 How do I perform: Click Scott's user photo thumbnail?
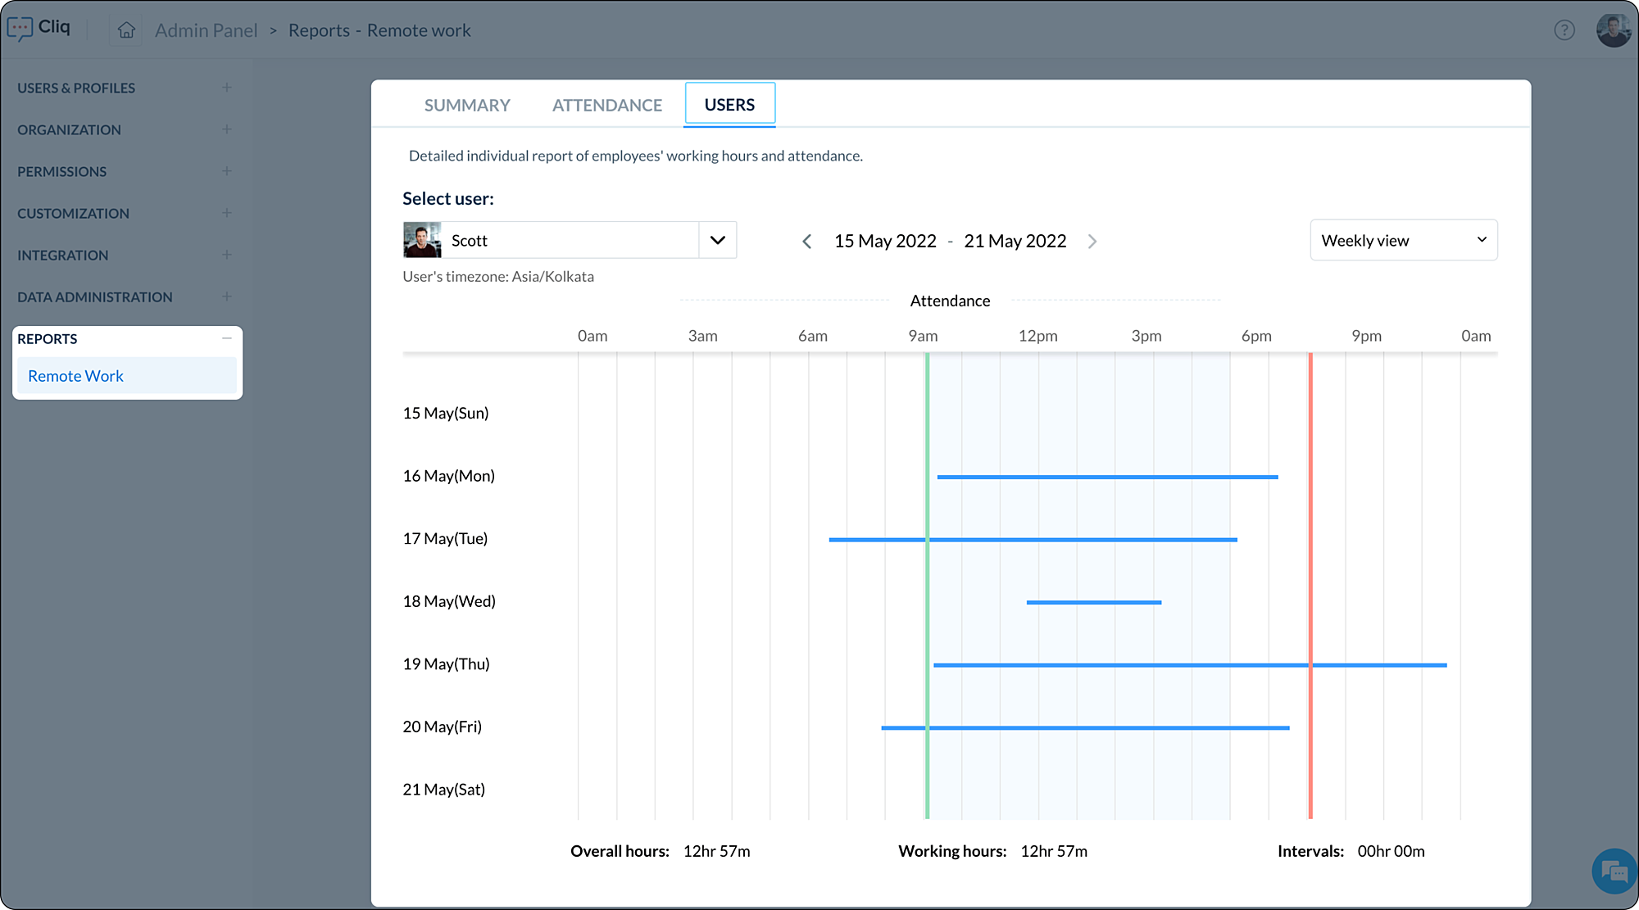422,240
